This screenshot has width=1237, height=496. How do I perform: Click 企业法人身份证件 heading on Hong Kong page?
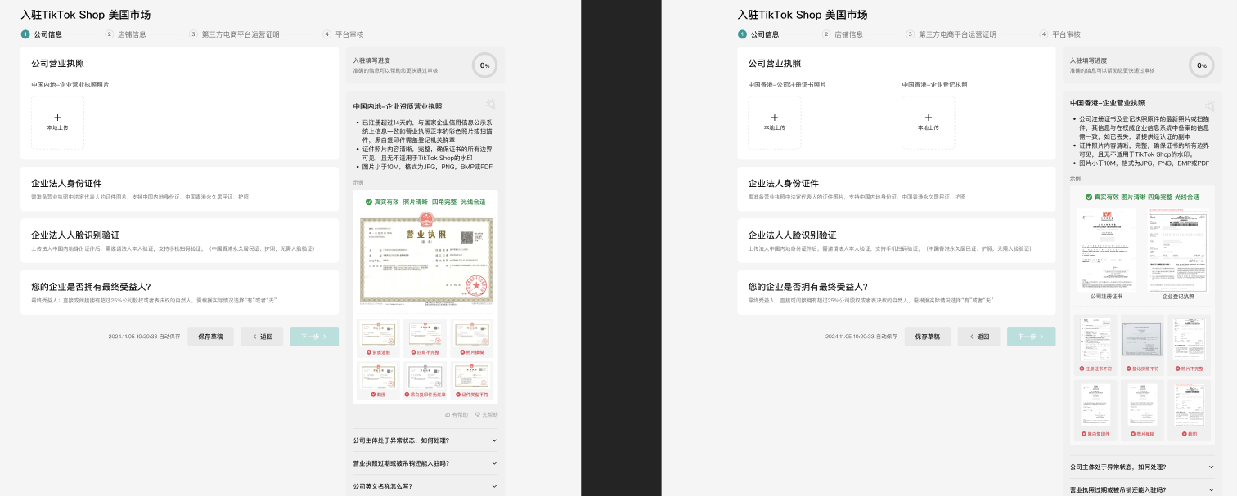click(783, 183)
